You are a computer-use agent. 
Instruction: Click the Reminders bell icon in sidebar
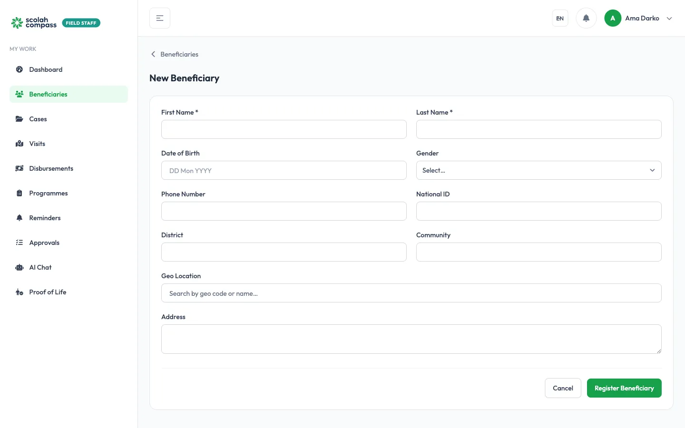coord(20,218)
